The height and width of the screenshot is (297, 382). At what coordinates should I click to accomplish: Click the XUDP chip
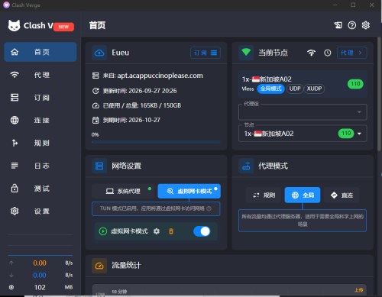(x=314, y=89)
